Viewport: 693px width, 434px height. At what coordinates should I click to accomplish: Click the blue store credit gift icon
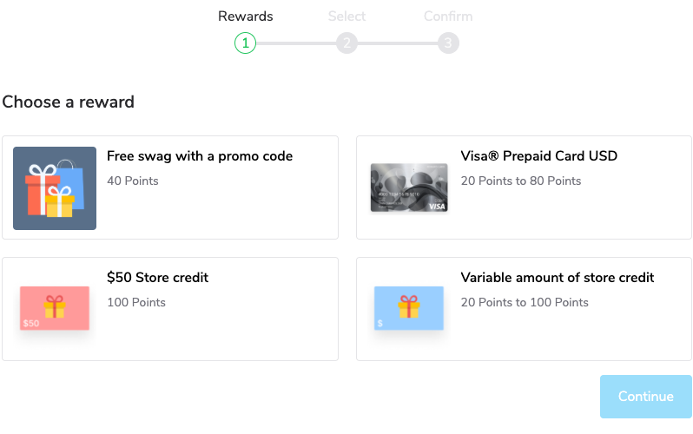tap(408, 308)
